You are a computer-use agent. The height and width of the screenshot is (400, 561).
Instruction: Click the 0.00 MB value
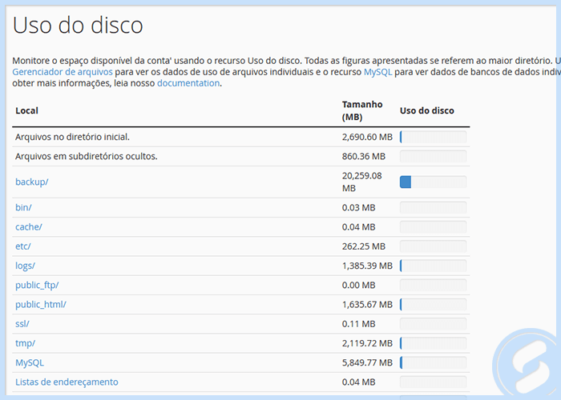(x=358, y=285)
